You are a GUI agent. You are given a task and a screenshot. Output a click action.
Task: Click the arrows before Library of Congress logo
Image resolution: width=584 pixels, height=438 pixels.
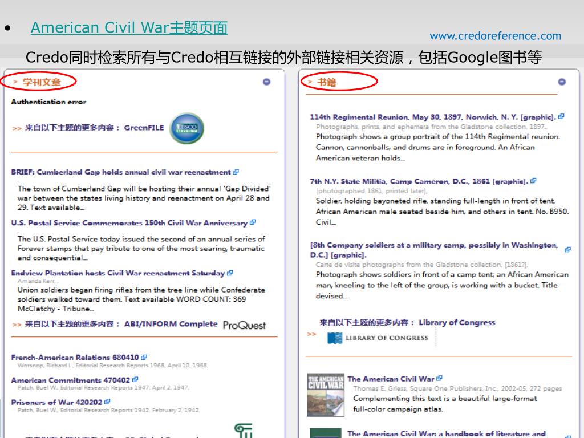point(312,334)
